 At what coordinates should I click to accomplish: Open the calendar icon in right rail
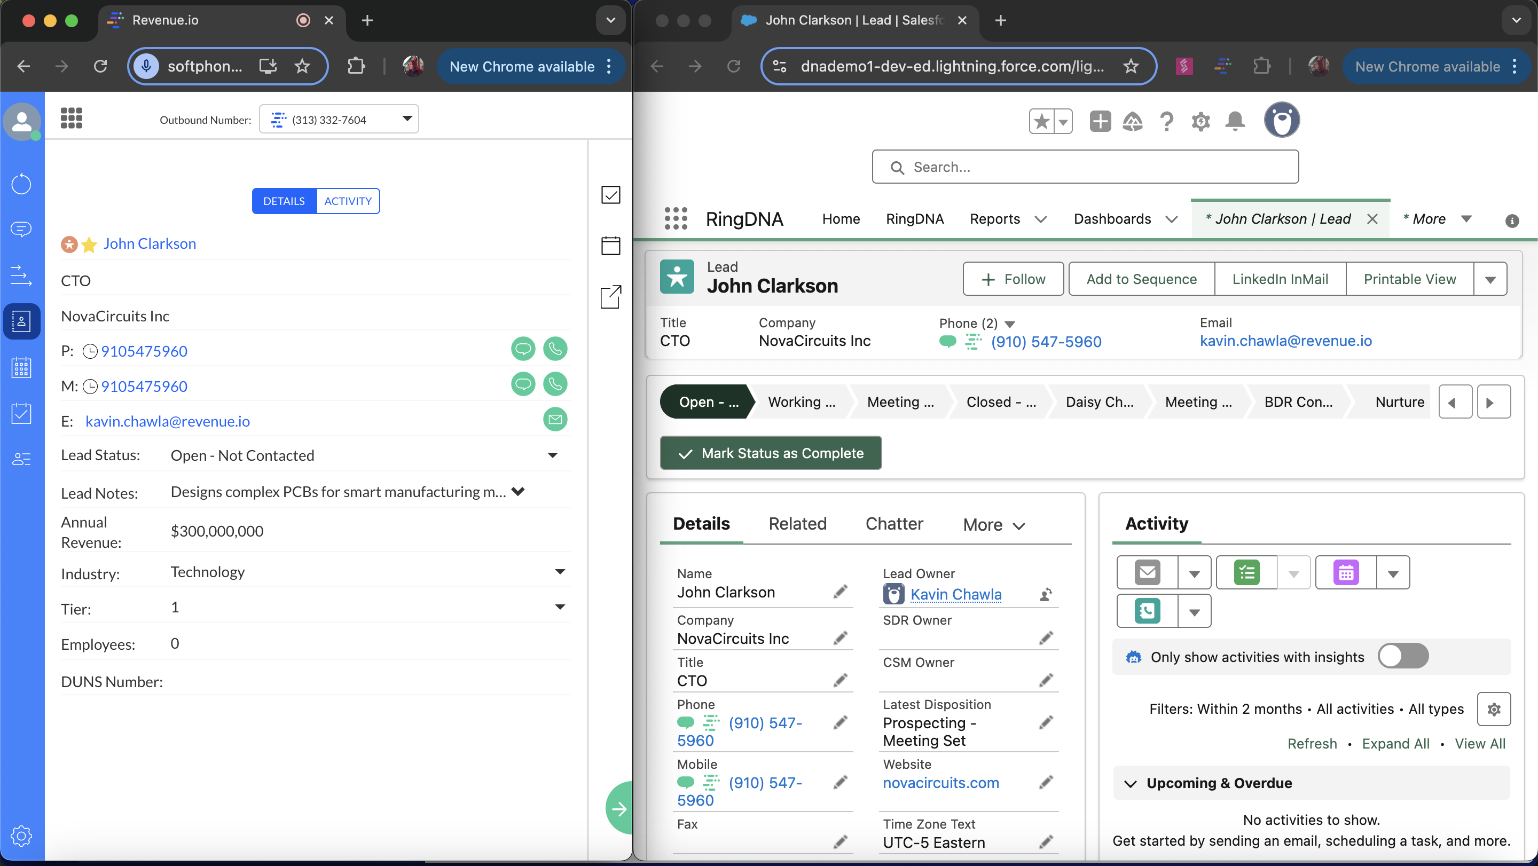coord(610,245)
